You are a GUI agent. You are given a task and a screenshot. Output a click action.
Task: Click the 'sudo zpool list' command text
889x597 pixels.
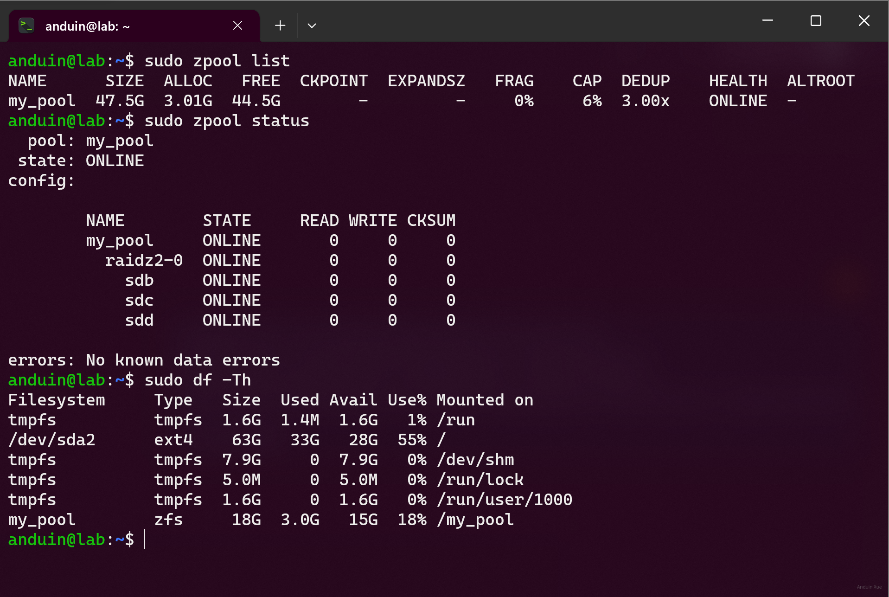[217, 61]
